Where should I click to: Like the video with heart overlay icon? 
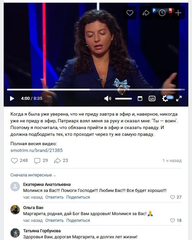(x=130, y=13)
